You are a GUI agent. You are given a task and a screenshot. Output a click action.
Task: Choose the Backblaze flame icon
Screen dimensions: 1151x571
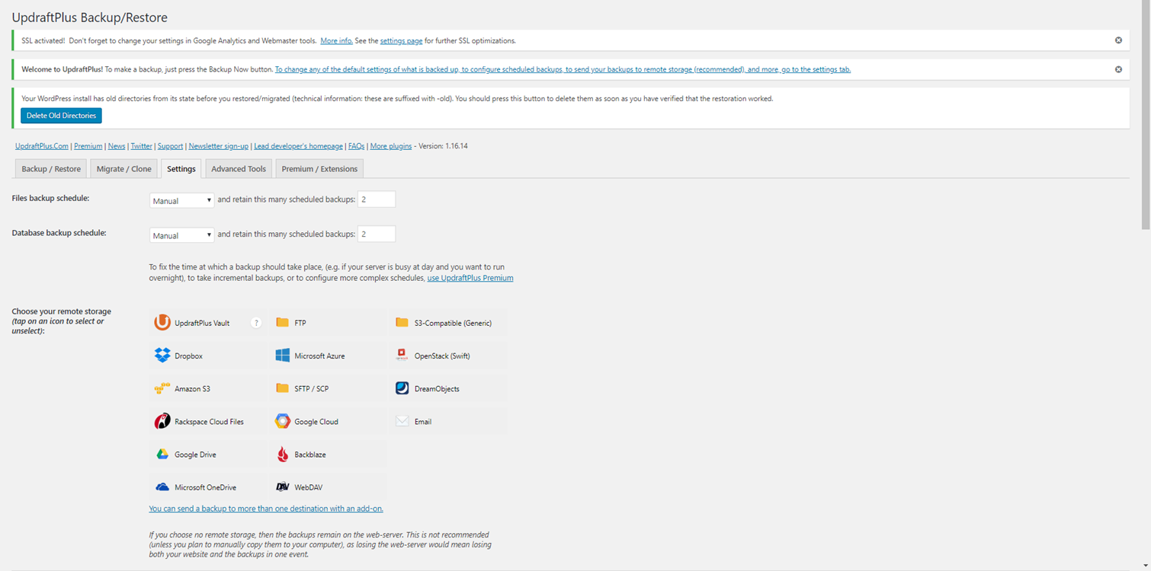(282, 455)
